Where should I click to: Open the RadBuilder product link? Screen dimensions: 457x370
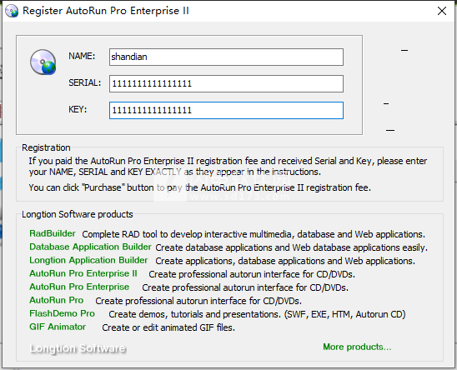click(x=53, y=233)
